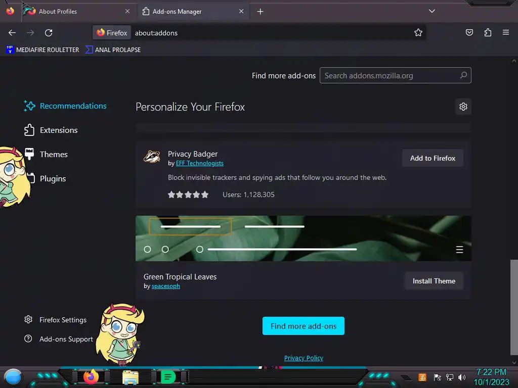
Task: Click the magnifier search icon in add-ons search
Action: point(463,75)
